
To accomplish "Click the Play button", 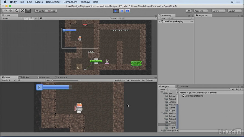I will [116, 11].
